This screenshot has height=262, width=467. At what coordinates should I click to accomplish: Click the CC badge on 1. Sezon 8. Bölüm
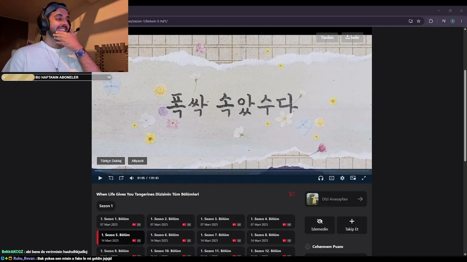coord(289,241)
